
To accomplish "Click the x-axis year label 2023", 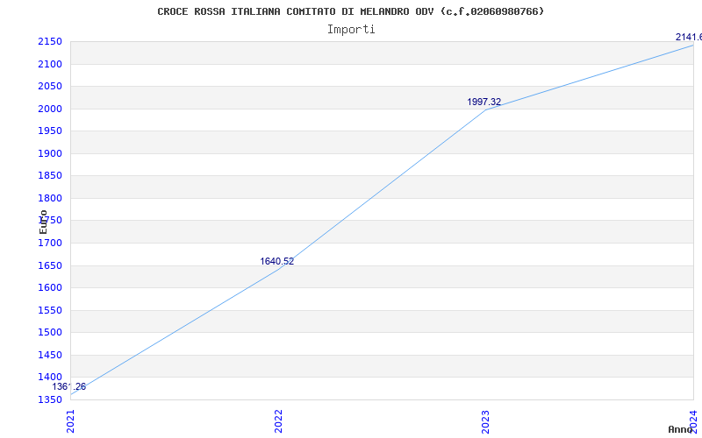I will (x=486, y=422).
